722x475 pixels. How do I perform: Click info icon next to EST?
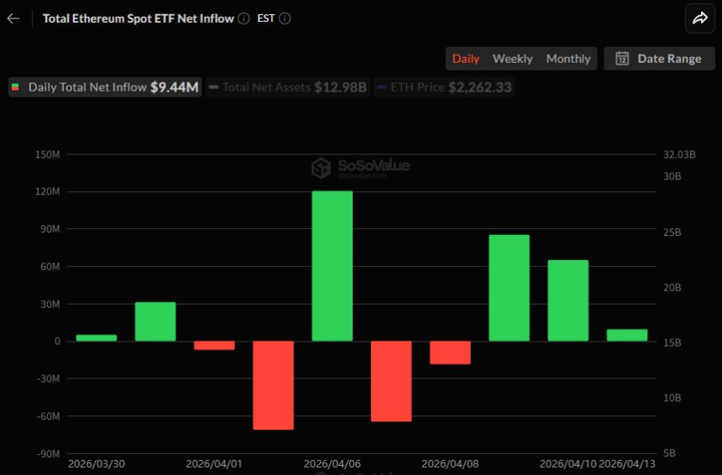point(285,18)
